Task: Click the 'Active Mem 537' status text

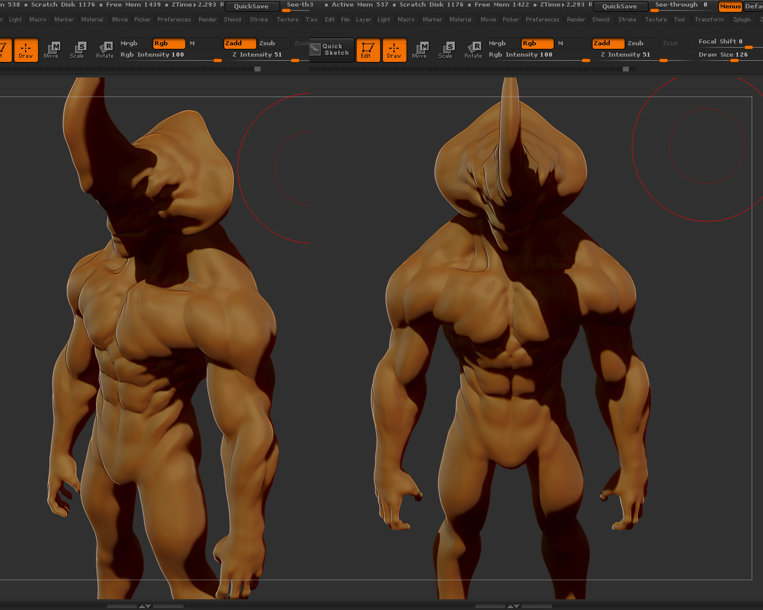Action: click(360, 5)
